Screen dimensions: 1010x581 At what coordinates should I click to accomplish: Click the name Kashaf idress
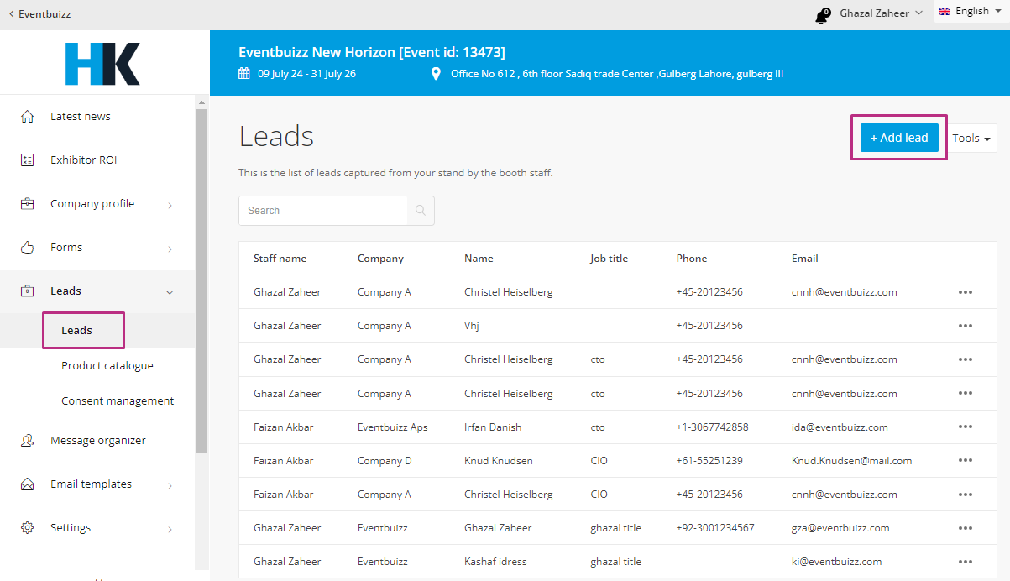point(495,562)
